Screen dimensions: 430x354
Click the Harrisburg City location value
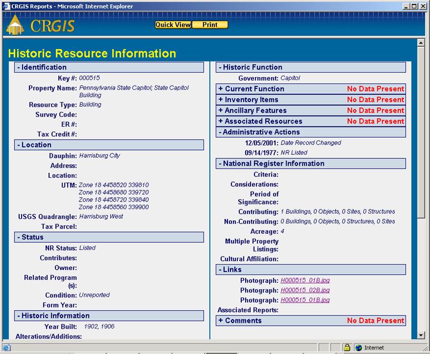(100, 155)
